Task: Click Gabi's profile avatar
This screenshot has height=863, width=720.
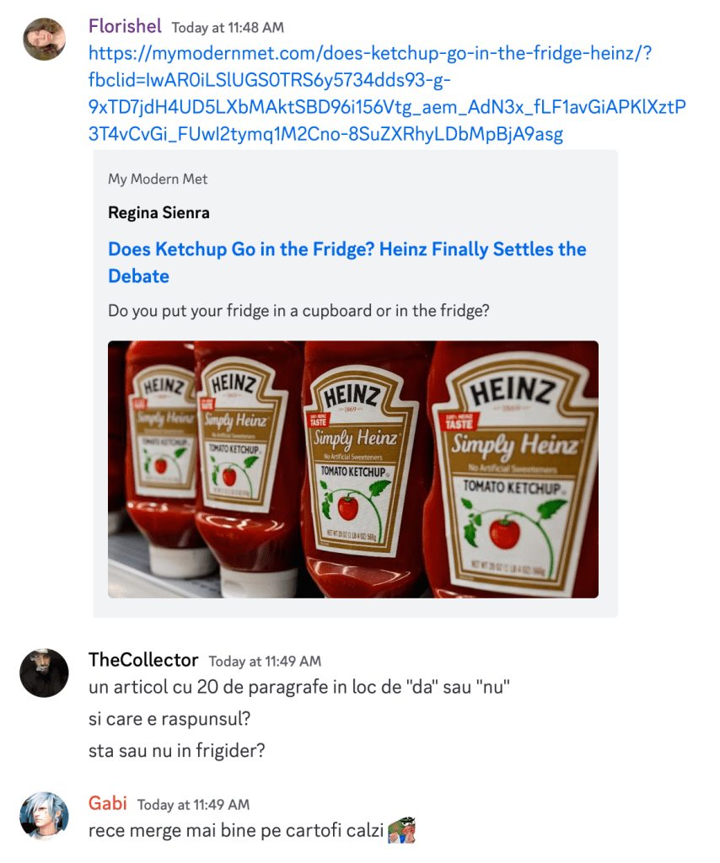Action: (x=44, y=816)
